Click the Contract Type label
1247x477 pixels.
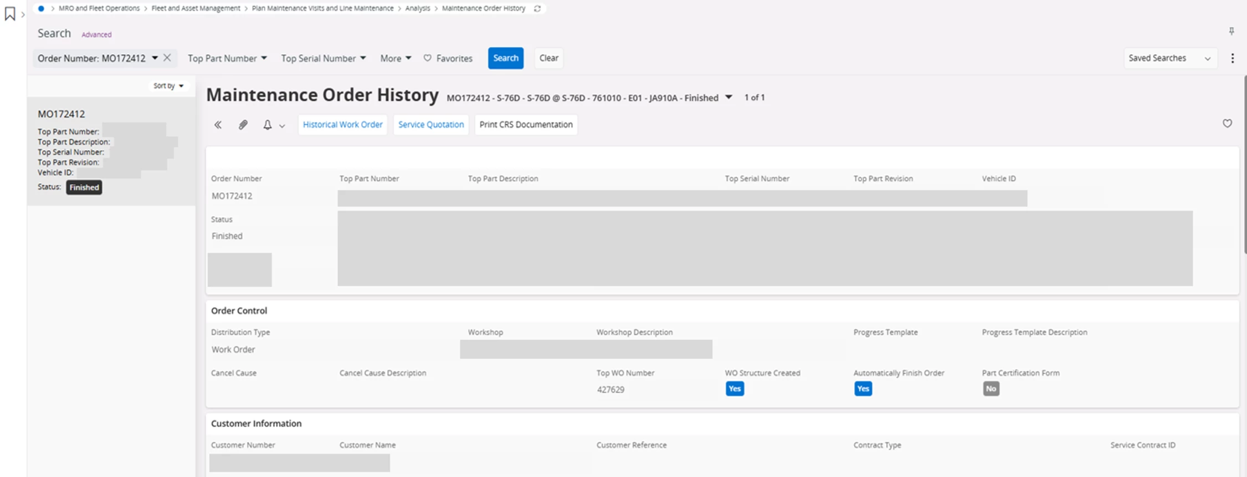[x=877, y=445]
